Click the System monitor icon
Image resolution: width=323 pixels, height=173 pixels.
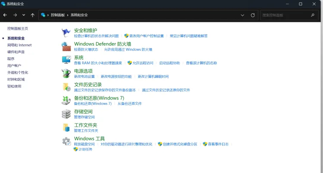point(66,60)
